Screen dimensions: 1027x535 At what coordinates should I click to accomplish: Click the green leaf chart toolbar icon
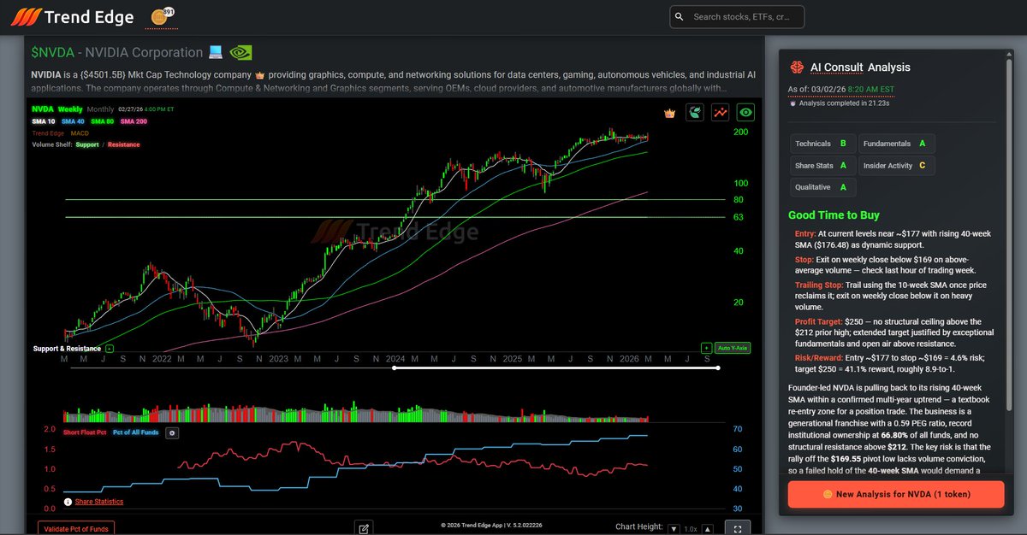(694, 112)
